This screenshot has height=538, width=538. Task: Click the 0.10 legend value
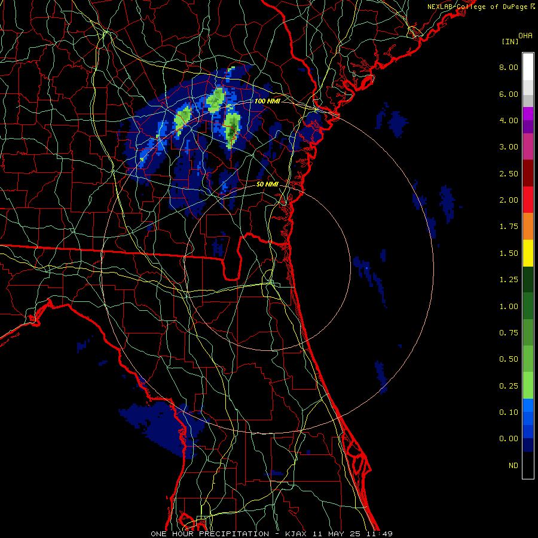[x=509, y=412]
